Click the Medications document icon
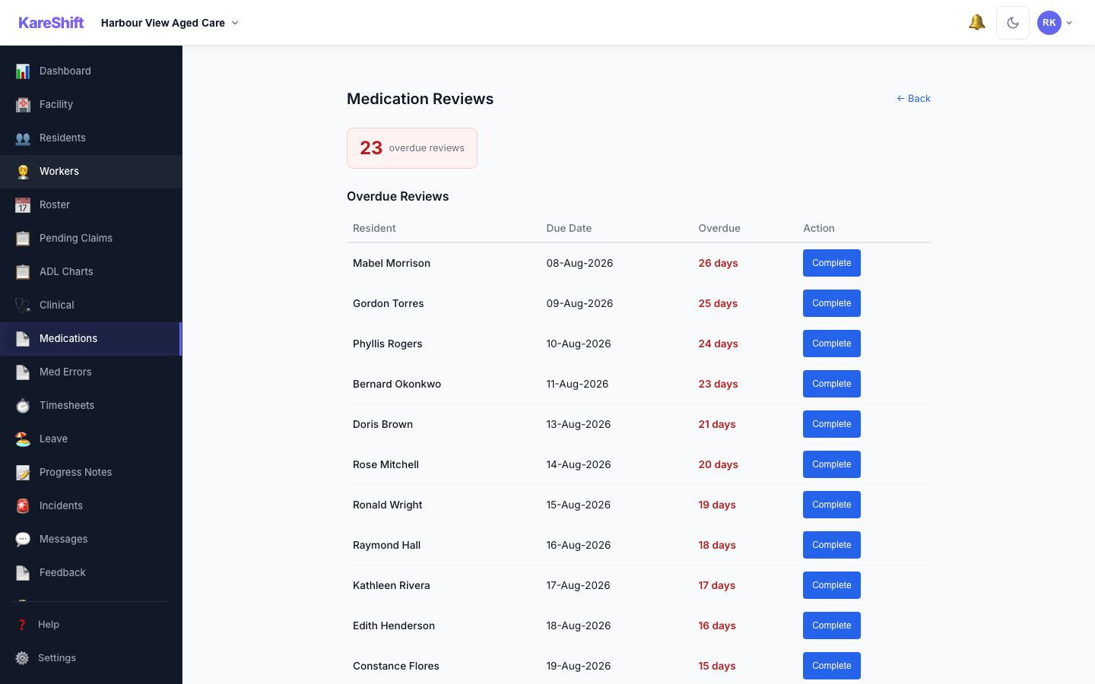1095x684 pixels. tap(23, 338)
